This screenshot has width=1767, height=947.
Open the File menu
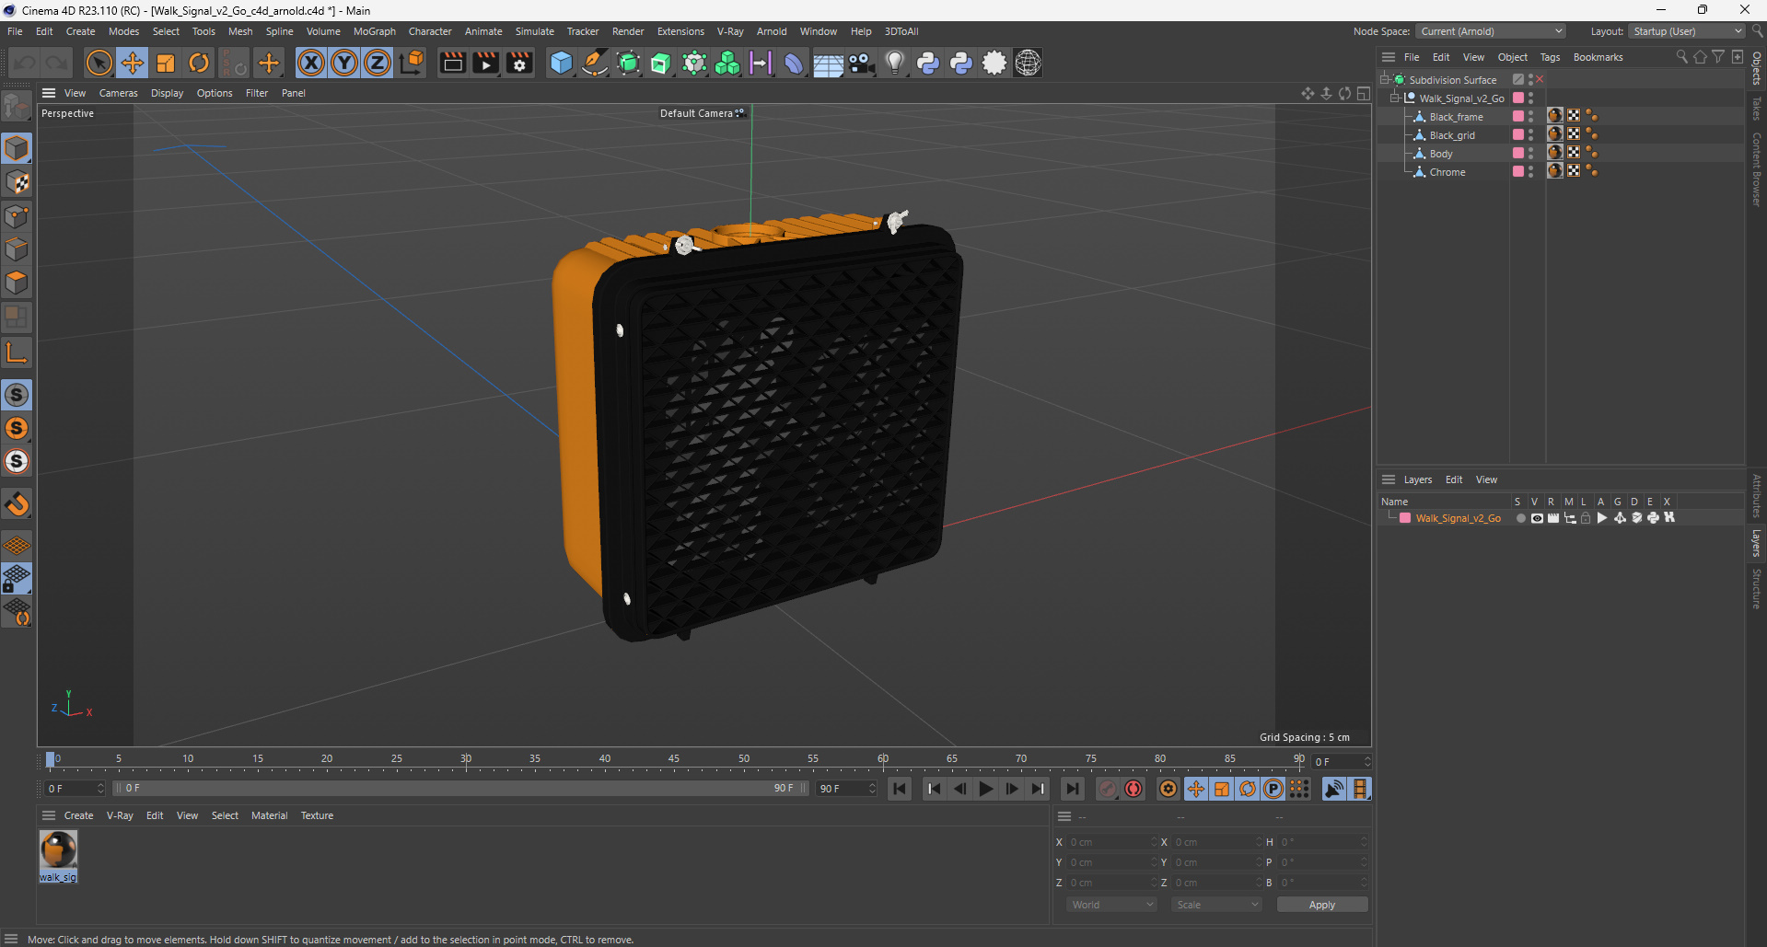(15, 31)
